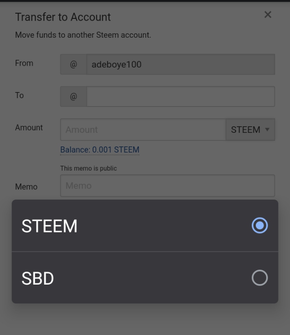
Task: Click the From label
Action: coord(24,63)
